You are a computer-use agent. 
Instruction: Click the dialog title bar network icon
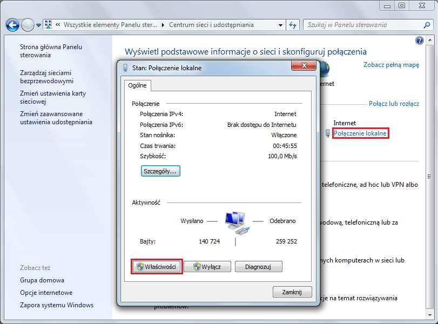tap(125, 68)
